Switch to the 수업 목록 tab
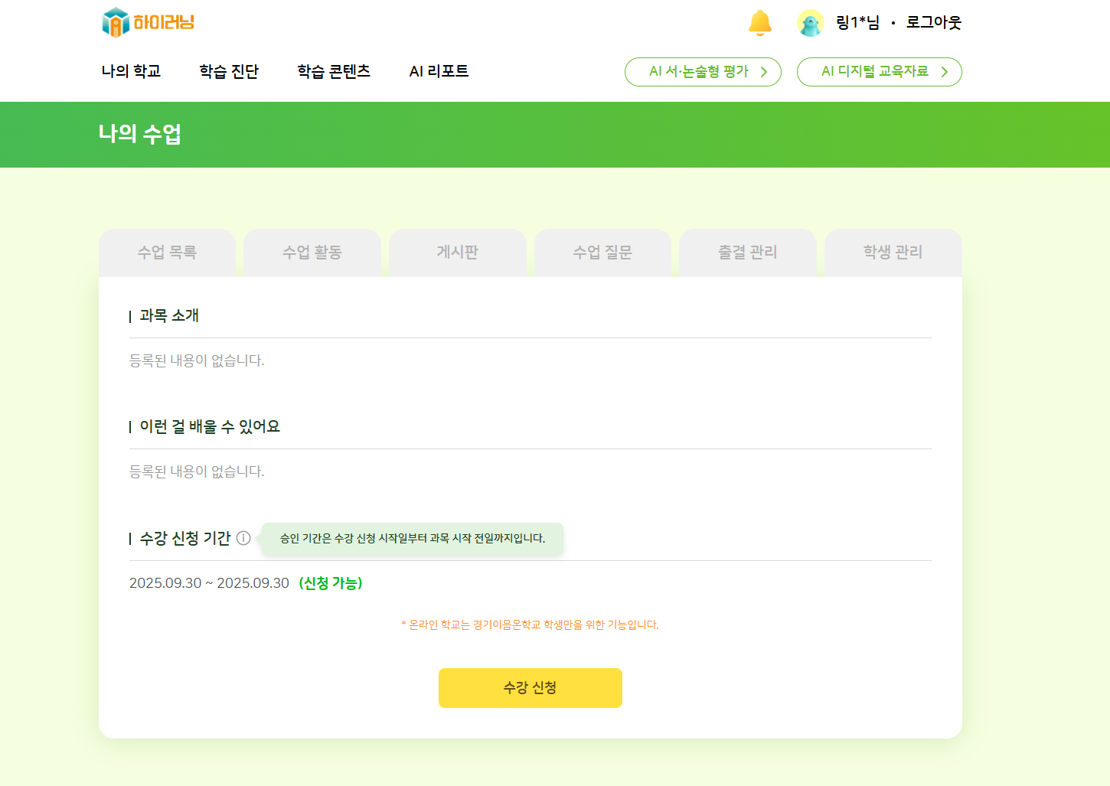Image resolution: width=1110 pixels, height=786 pixels. tap(167, 253)
